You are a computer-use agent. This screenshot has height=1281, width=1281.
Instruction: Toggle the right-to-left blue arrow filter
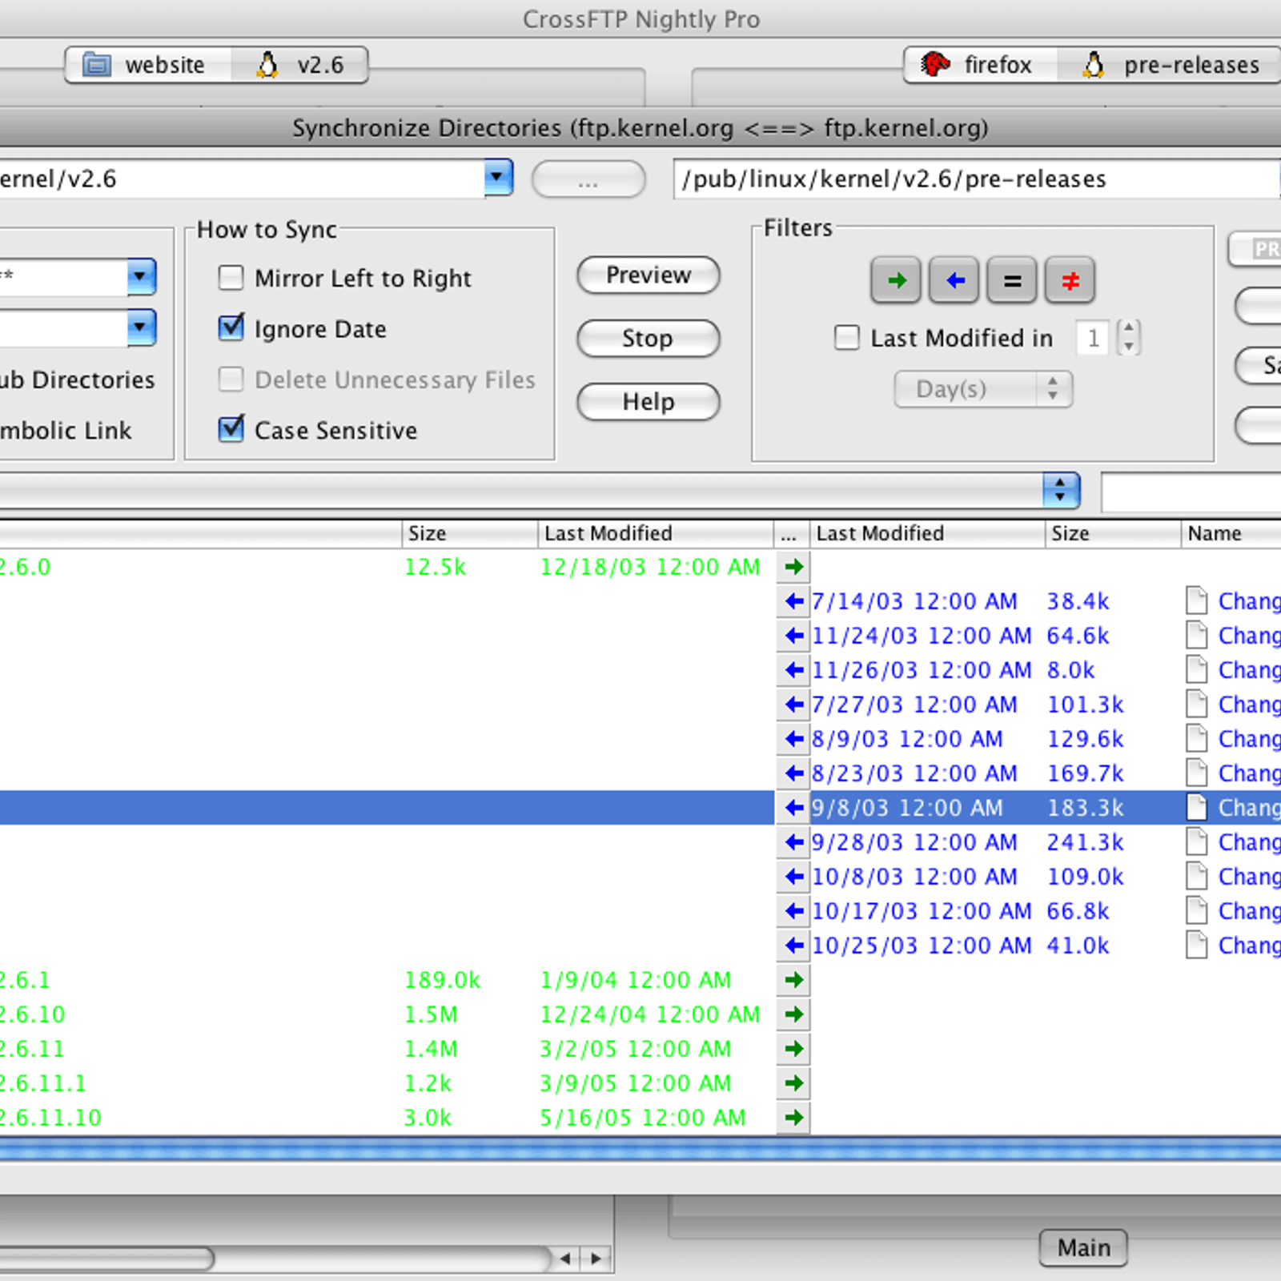[x=954, y=280]
